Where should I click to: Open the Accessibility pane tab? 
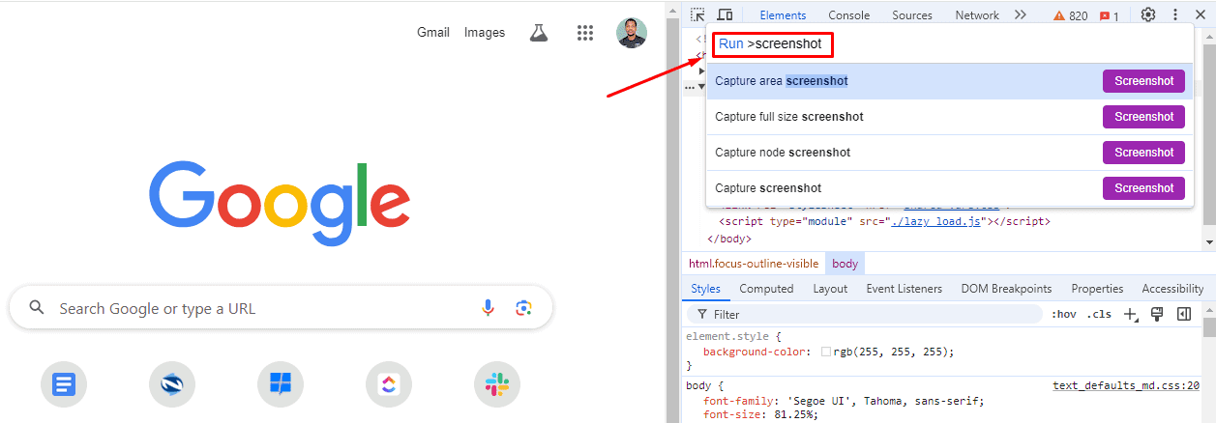1172,289
